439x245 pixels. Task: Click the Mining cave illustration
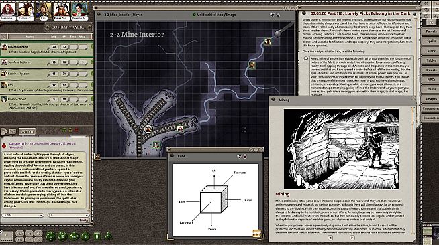pos(341,149)
